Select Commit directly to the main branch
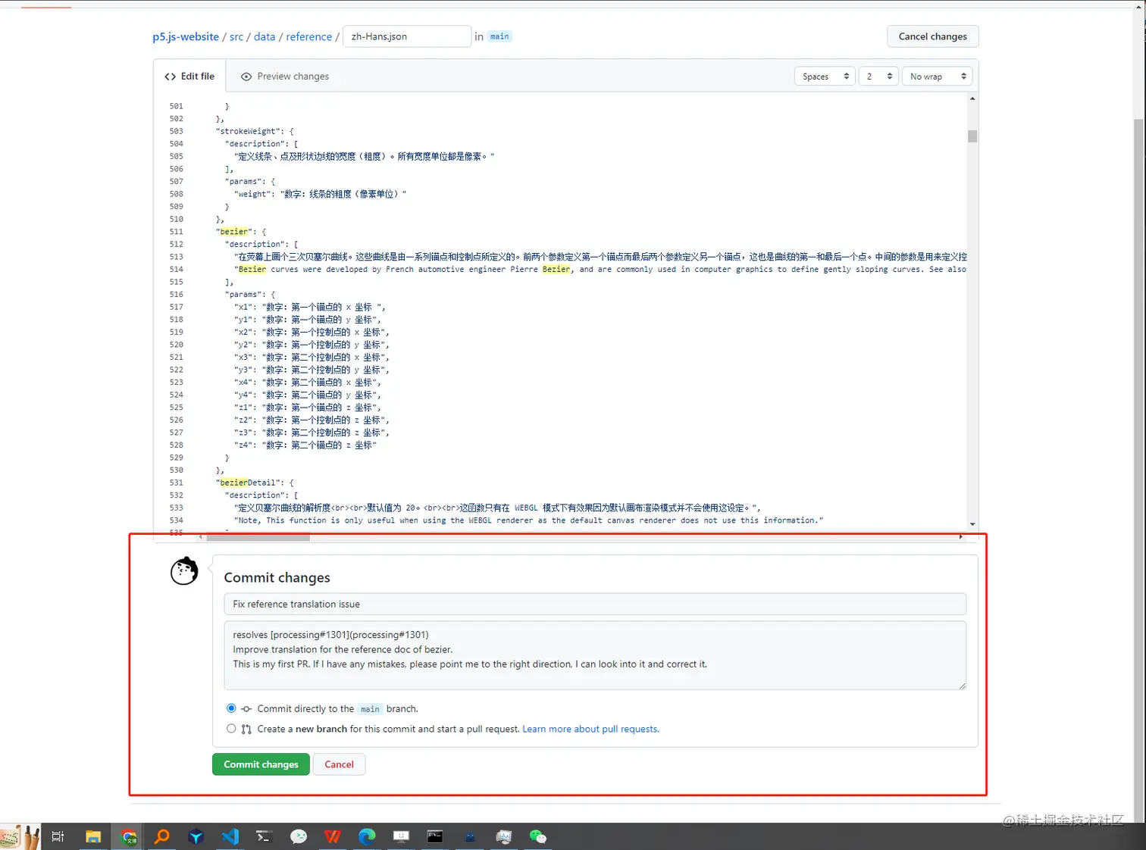1146x850 pixels. pyautogui.click(x=231, y=708)
